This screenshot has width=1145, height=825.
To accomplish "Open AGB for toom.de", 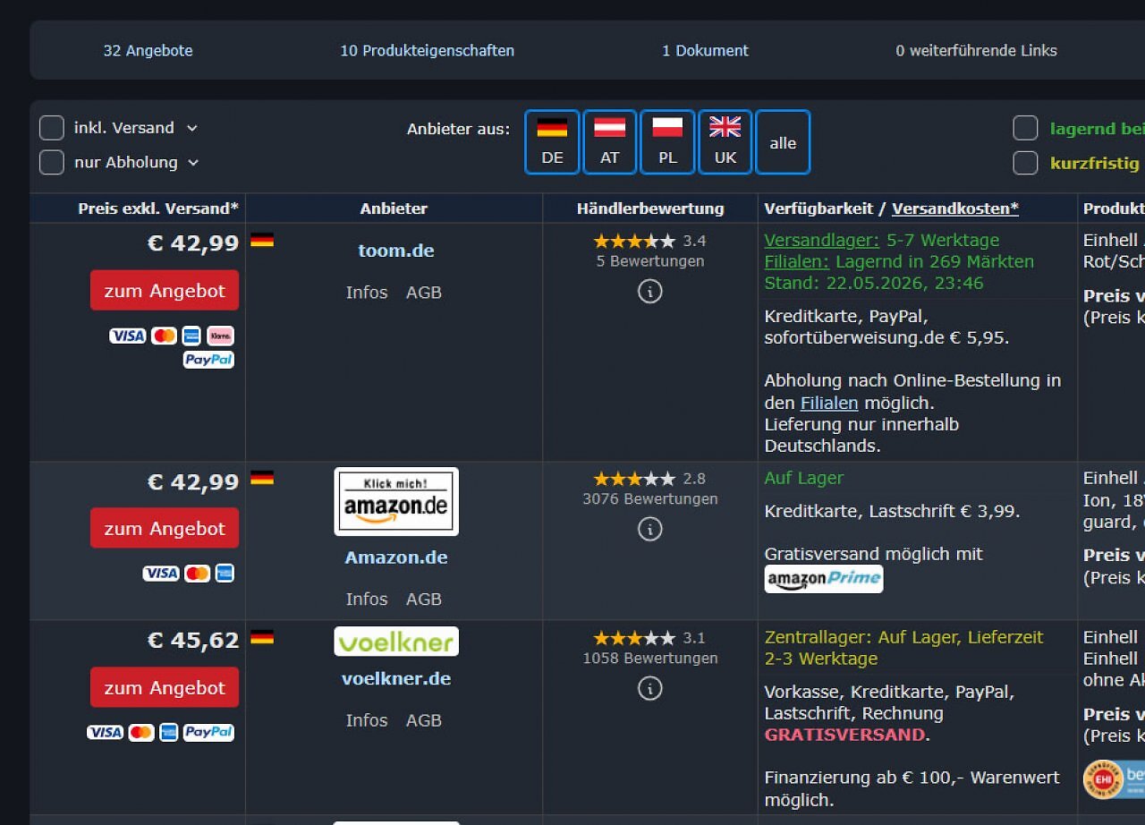I will point(424,293).
